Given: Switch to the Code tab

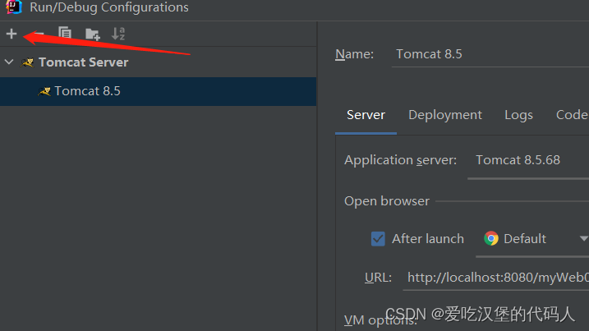Looking at the screenshot, I should tap(572, 115).
